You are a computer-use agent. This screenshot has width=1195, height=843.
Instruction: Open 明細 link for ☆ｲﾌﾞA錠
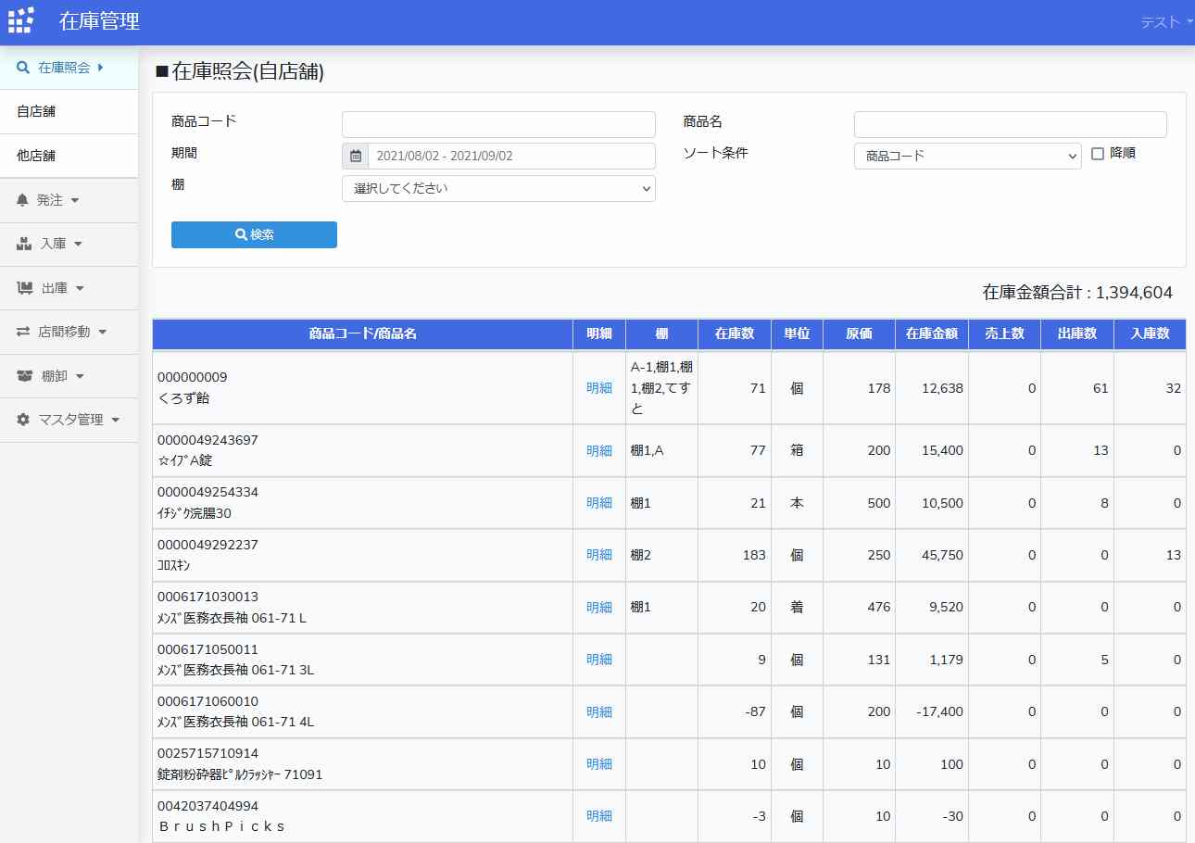[599, 450]
